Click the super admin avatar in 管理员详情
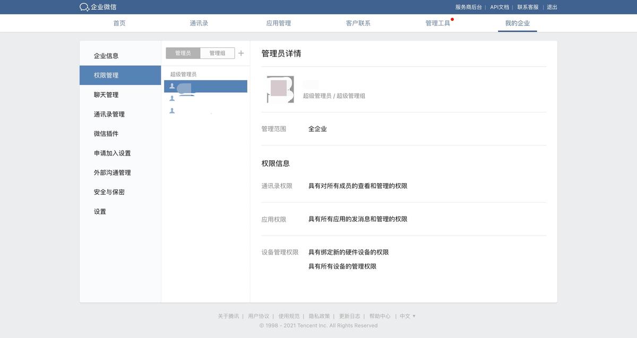Viewport: 637px width, 338px height. (x=280, y=90)
